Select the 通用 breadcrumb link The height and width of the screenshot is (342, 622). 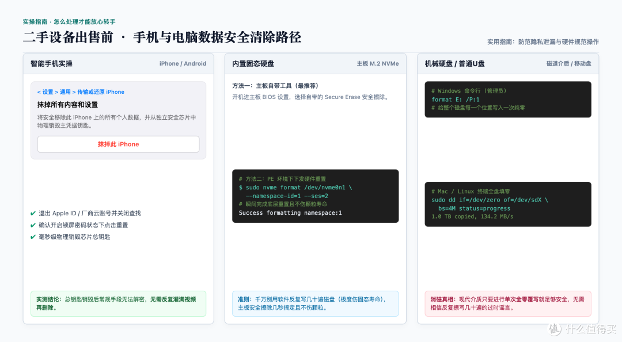[65, 92]
